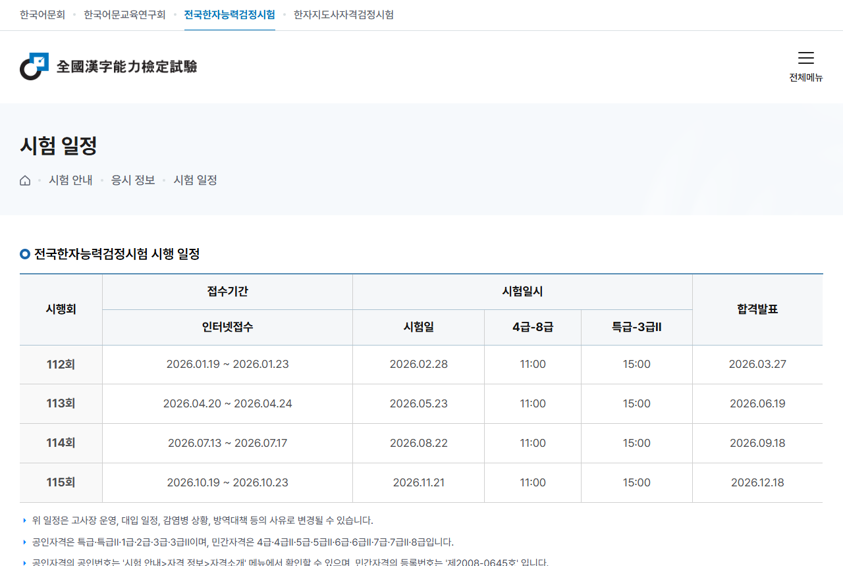Select the 115회 row label

pos(61,483)
